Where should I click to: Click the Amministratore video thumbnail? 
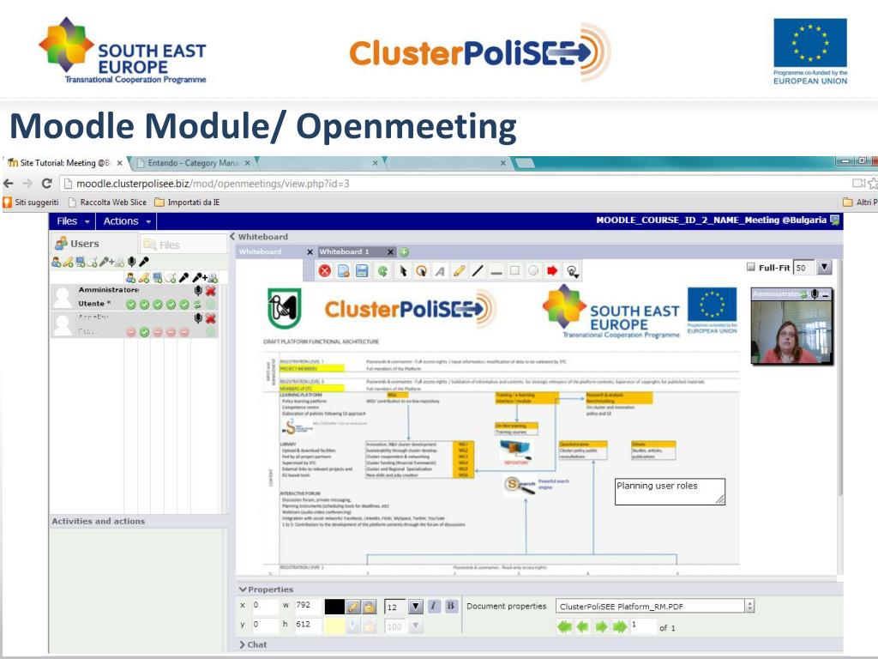click(x=791, y=327)
